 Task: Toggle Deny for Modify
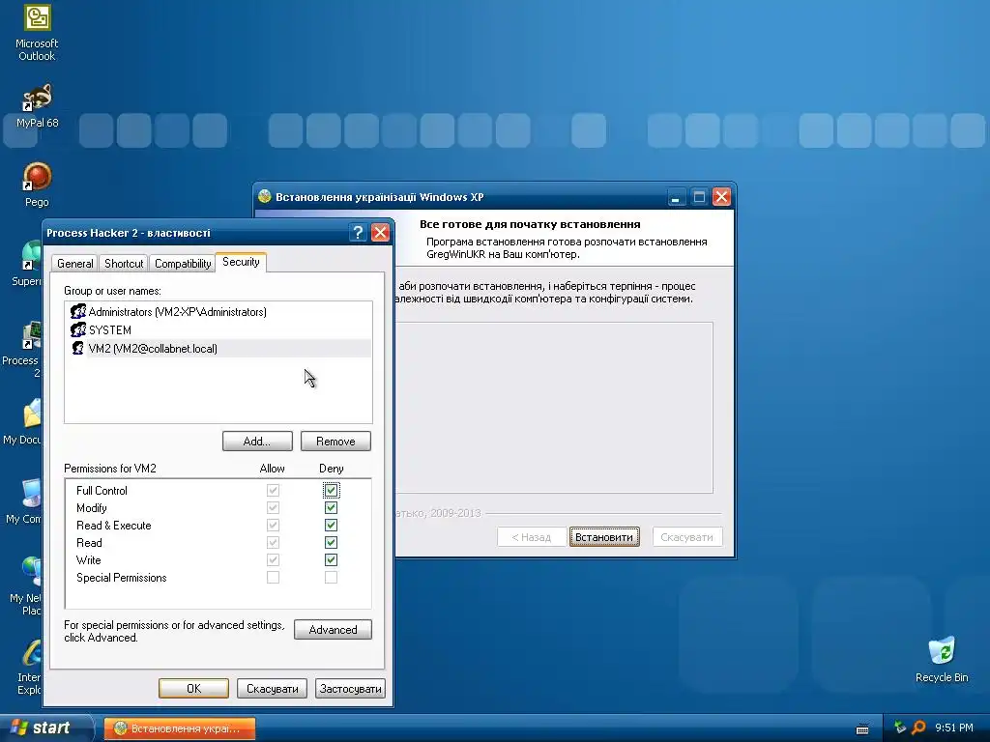pos(331,508)
